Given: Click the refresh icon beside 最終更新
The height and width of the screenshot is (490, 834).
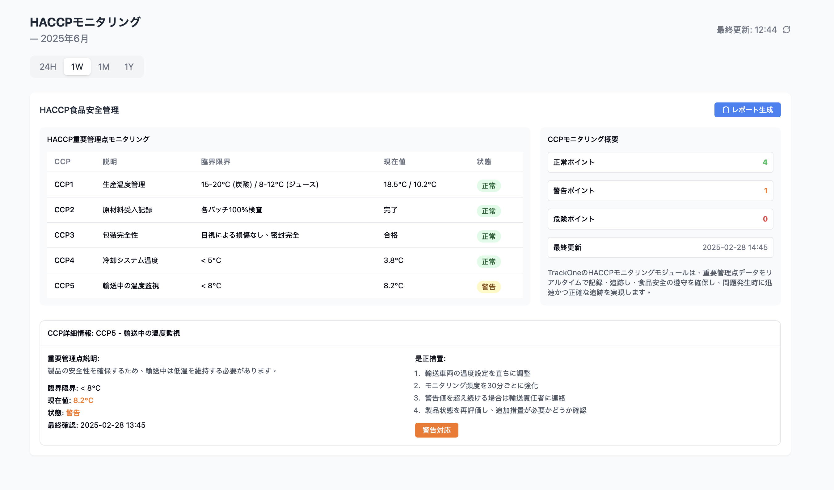Looking at the screenshot, I should (786, 30).
